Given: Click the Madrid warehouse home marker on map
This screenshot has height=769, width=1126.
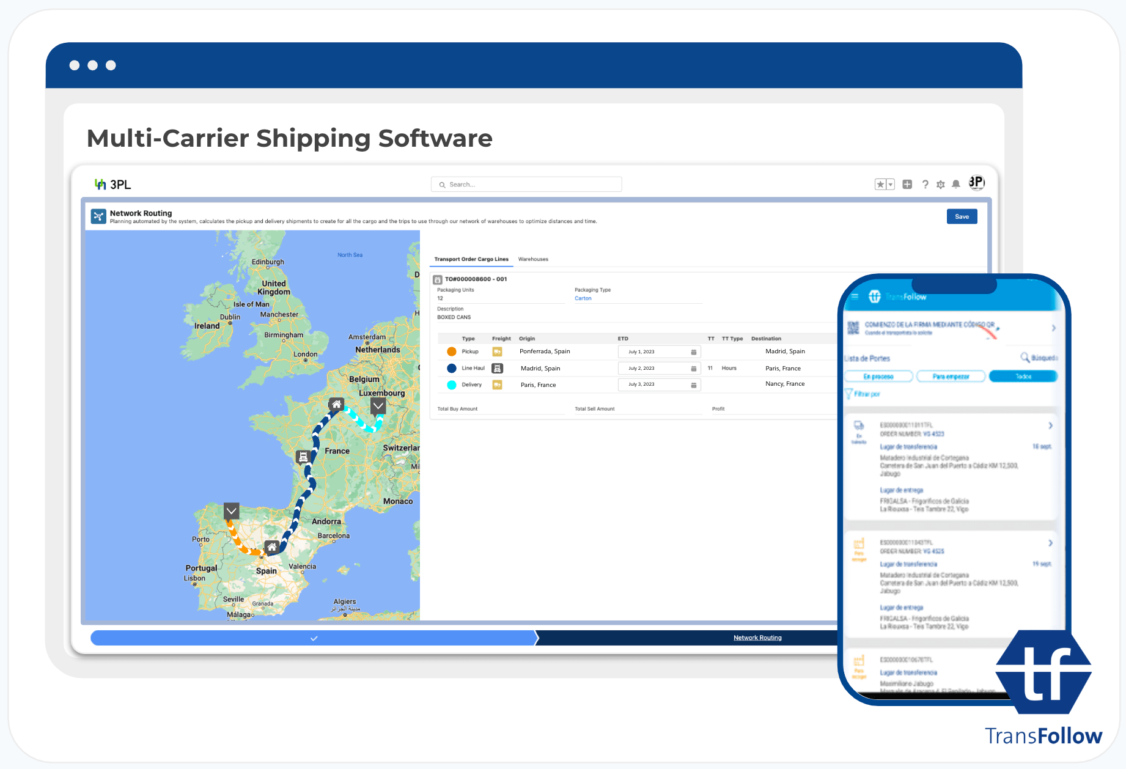Looking at the screenshot, I should 272,547.
